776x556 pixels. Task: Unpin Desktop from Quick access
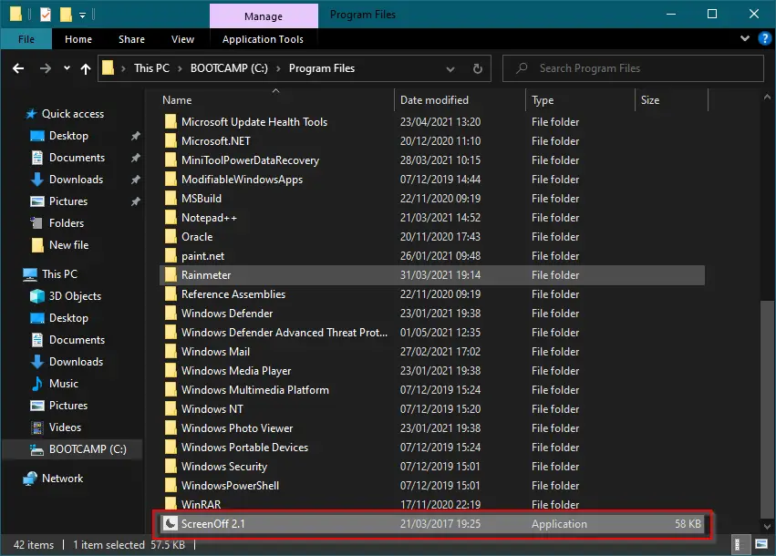coord(136,136)
